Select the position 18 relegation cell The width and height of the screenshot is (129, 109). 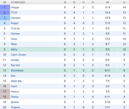click(x=5, y=97)
